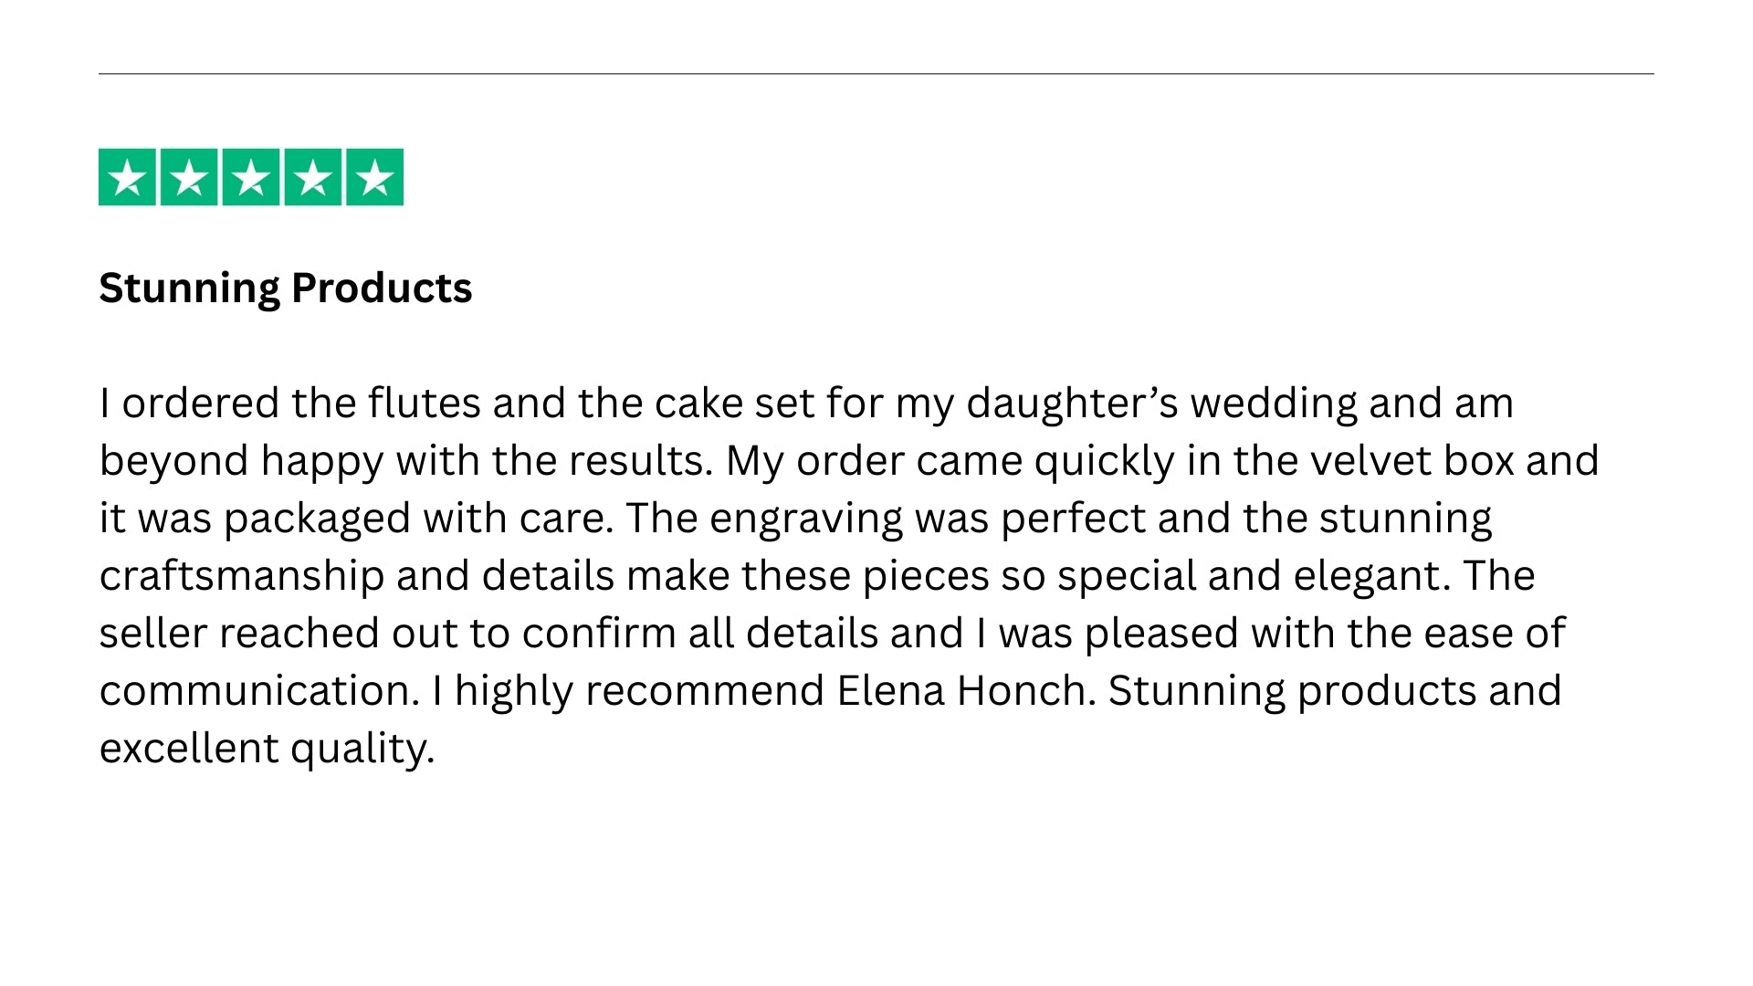Click the words "beyond happy" in review

[241, 461]
